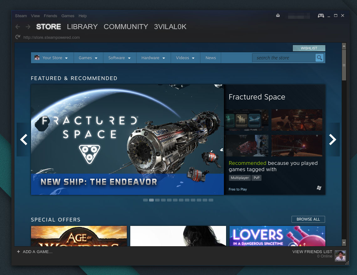357x275 pixels.
Task: Open the Friends menu
Action: (50, 16)
